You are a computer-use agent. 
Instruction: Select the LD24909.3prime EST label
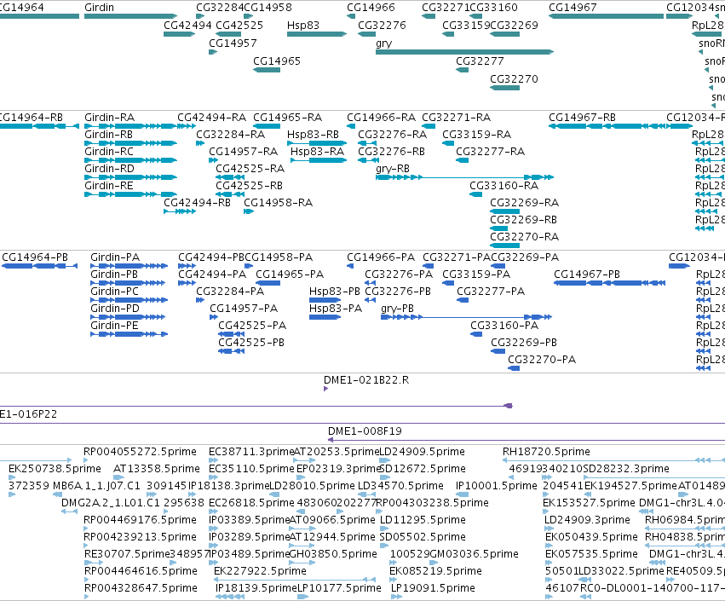pyautogui.click(x=587, y=521)
